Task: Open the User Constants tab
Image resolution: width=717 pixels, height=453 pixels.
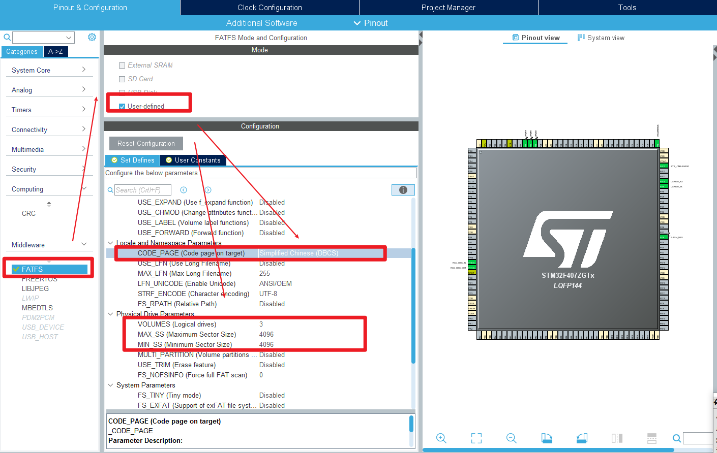Action: pyautogui.click(x=193, y=160)
